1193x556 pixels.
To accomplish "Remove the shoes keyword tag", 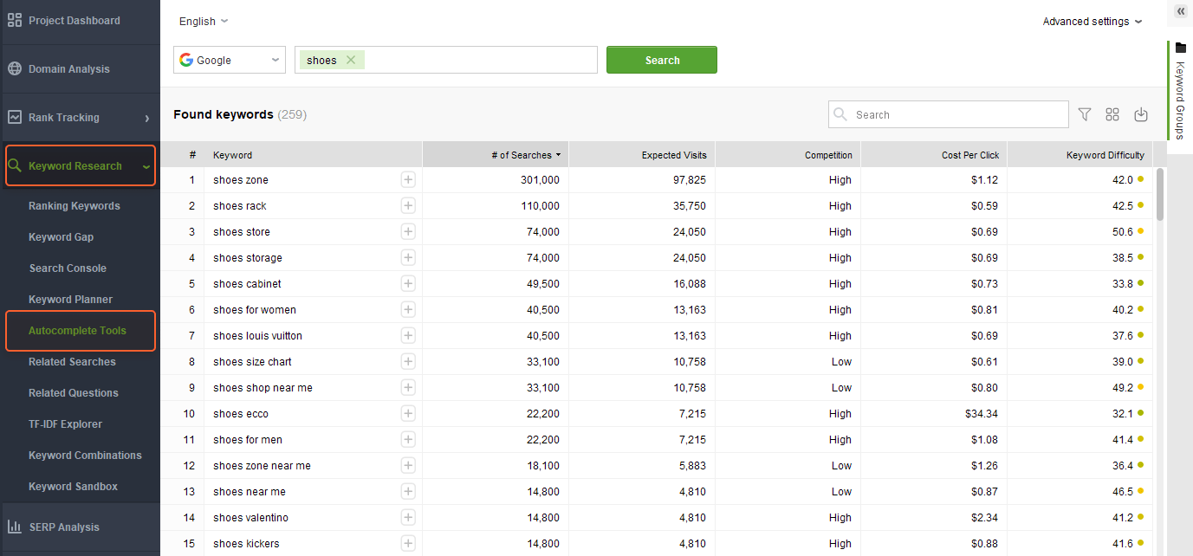I will (351, 60).
